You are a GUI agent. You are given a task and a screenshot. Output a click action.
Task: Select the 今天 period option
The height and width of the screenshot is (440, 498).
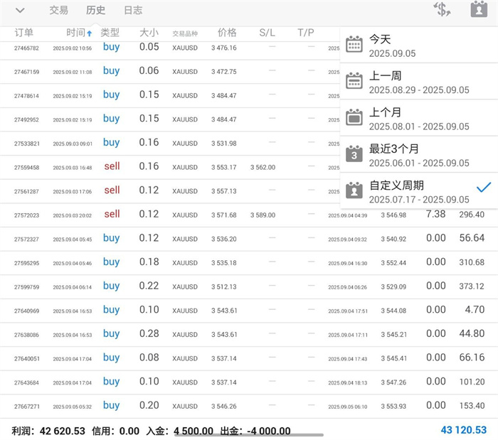pos(419,45)
